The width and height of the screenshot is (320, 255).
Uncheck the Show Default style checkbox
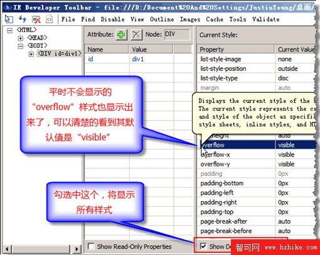click(x=203, y=246)
